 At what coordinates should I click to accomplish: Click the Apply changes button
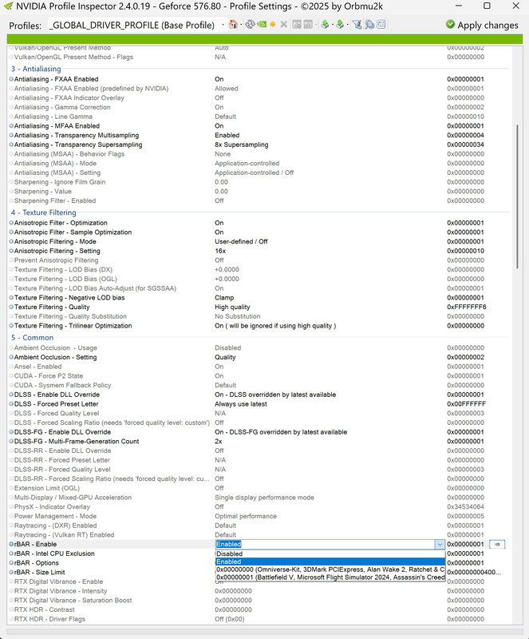[x=482, y=25]
